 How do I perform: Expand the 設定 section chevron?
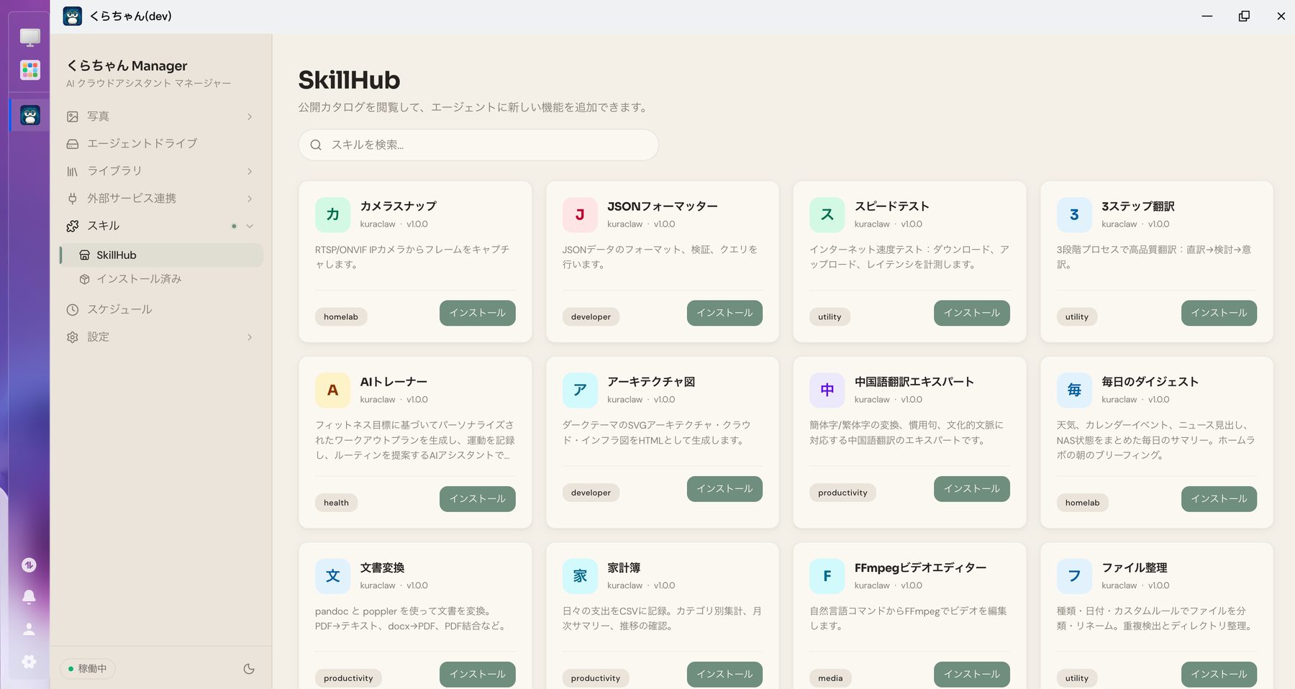pos(250,337)
